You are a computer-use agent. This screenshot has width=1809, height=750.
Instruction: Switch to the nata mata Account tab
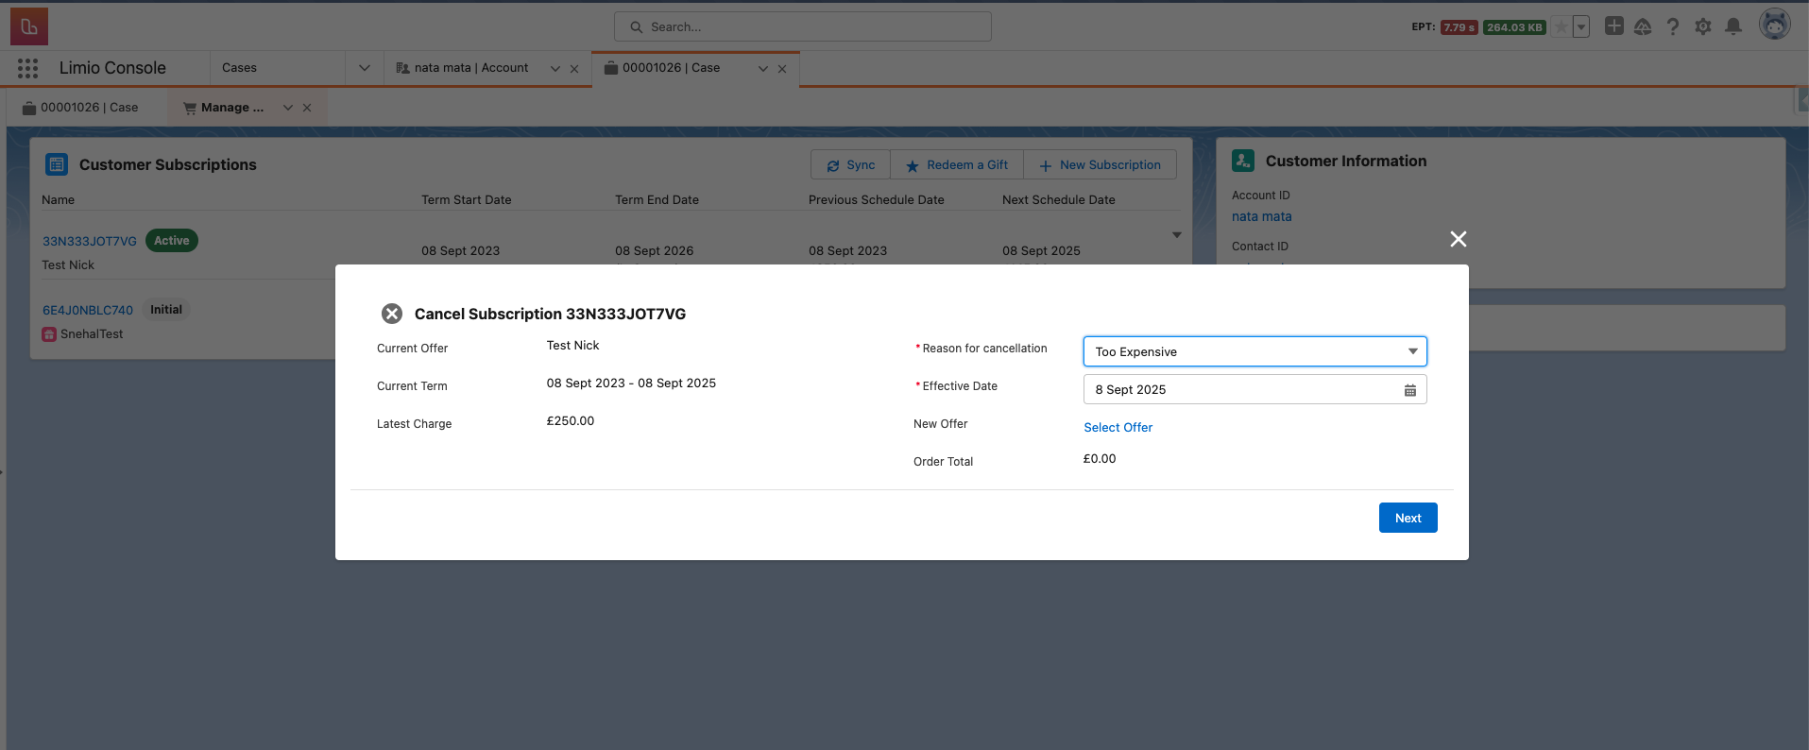click(x=470, y=68)
